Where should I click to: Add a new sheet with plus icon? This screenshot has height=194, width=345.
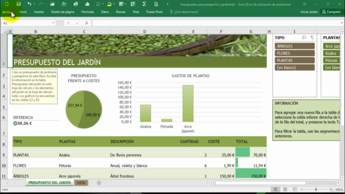(x=99, y=183)
